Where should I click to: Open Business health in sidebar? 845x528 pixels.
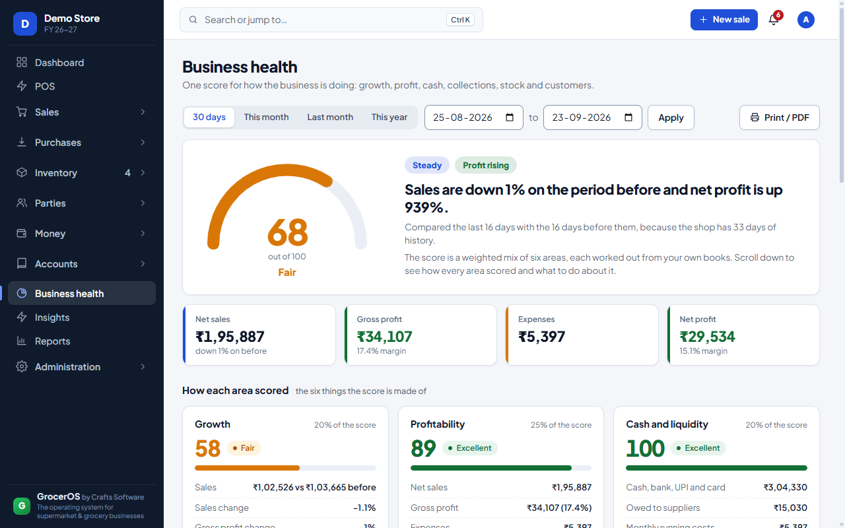[82, 294]
